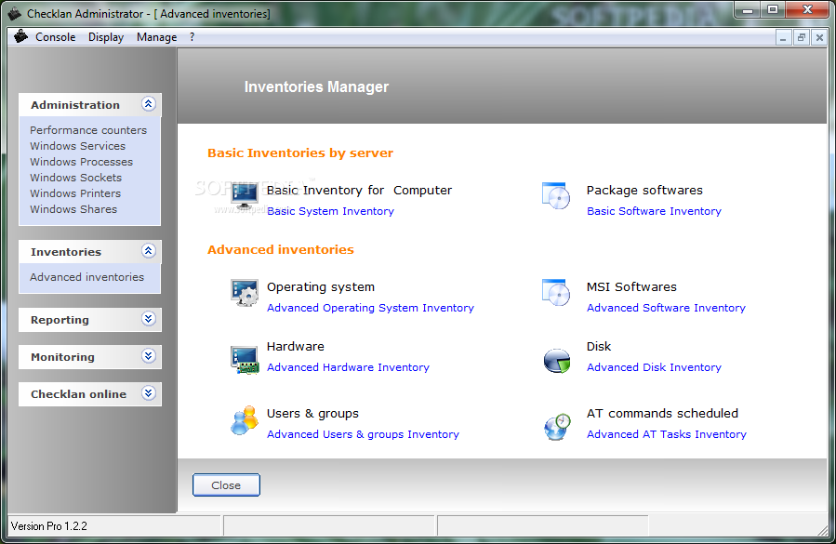Click the Checklan icon in the title bar
This screenshot has height=544, width=836.
click(14, 13)
